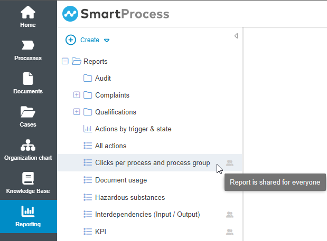This screenshot has width=327, height=241.
Task: Open the Knowledge Base section
Action: pos(28,183)
